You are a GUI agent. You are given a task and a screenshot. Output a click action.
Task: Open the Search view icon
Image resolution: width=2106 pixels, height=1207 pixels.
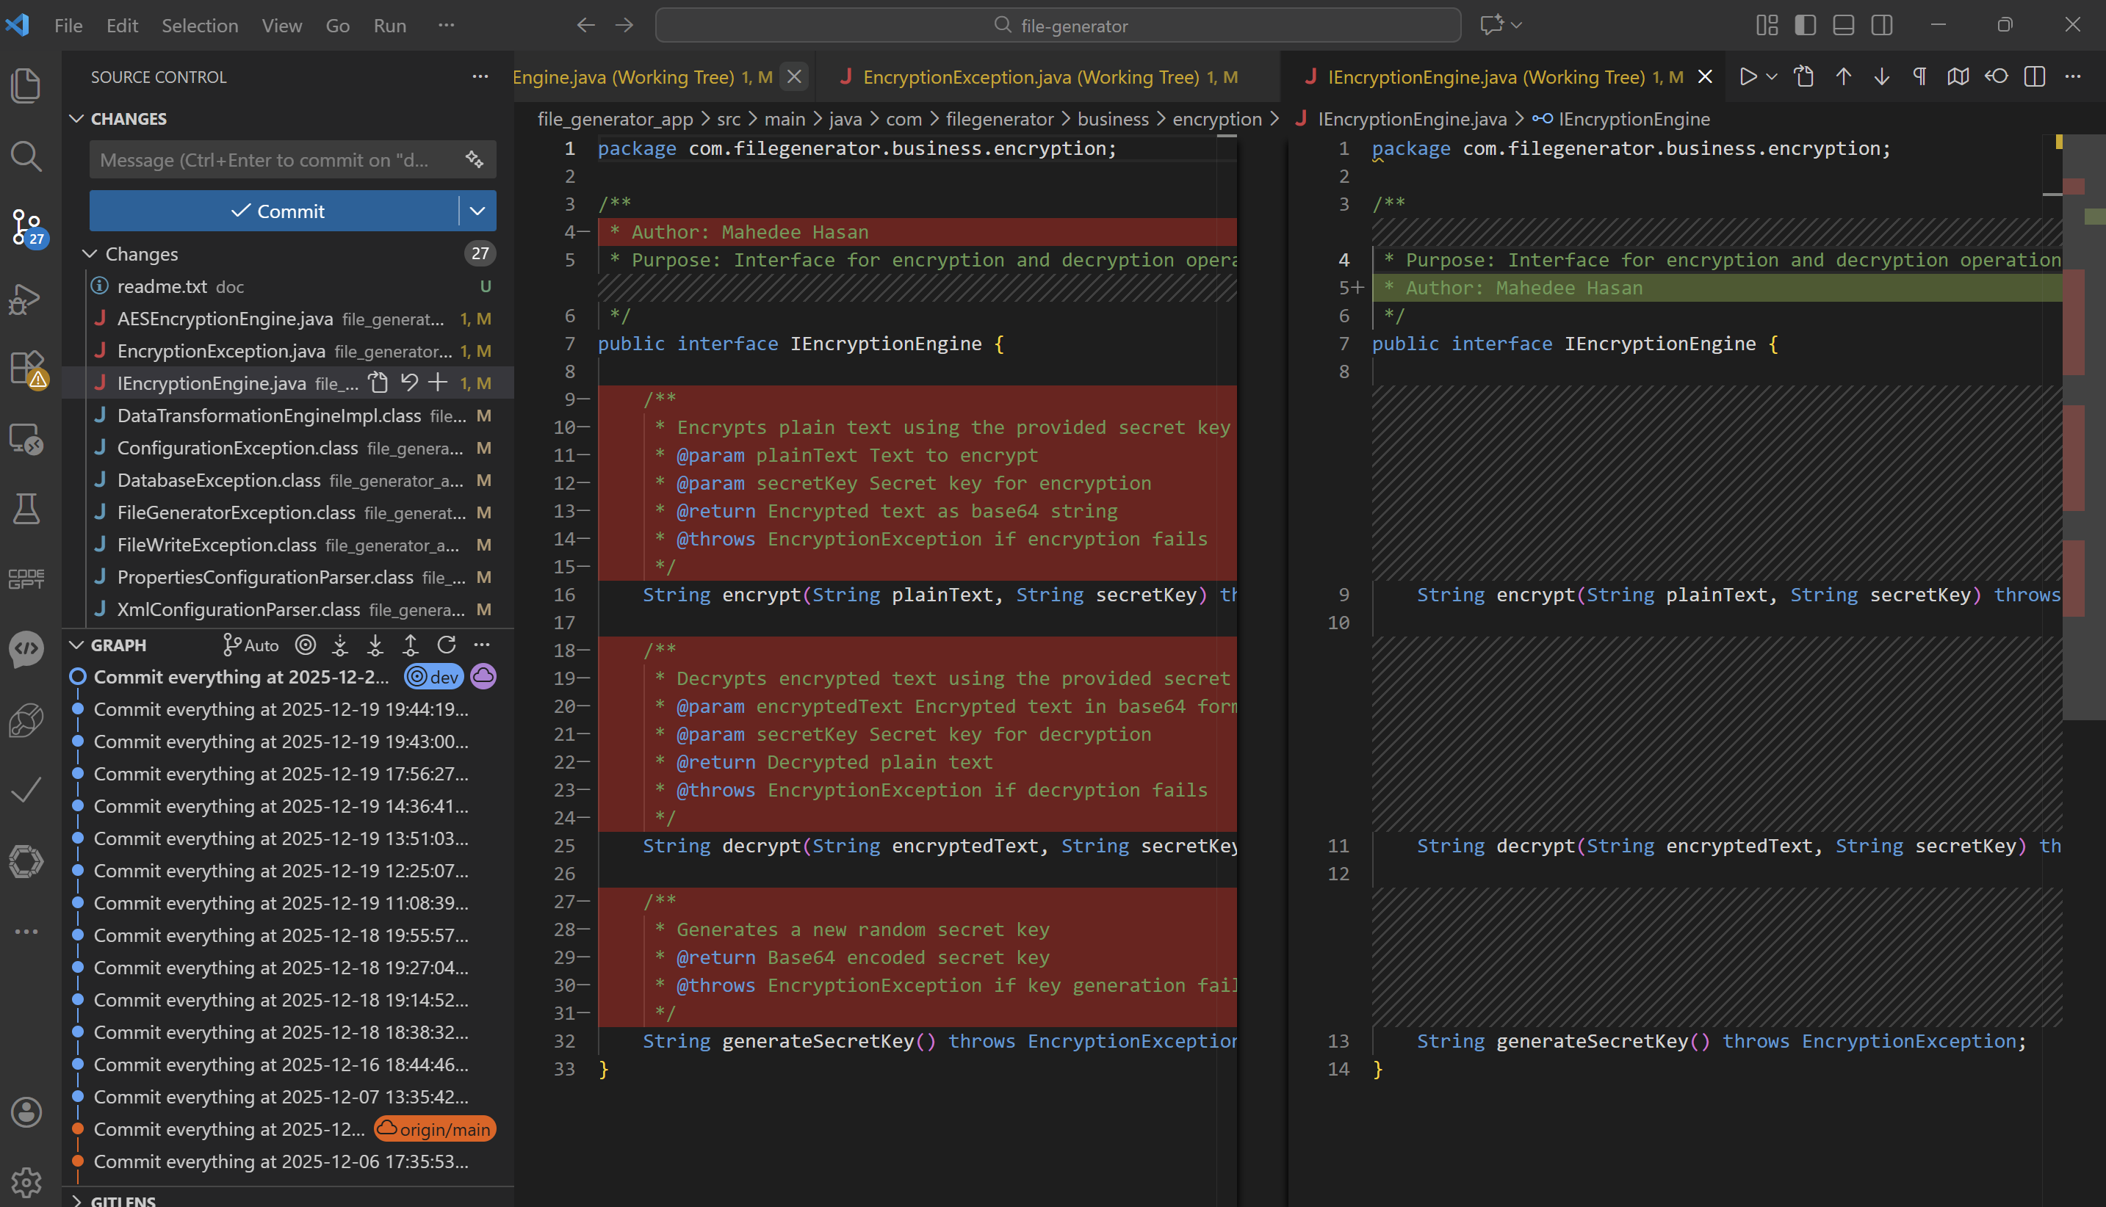[26, 156]
